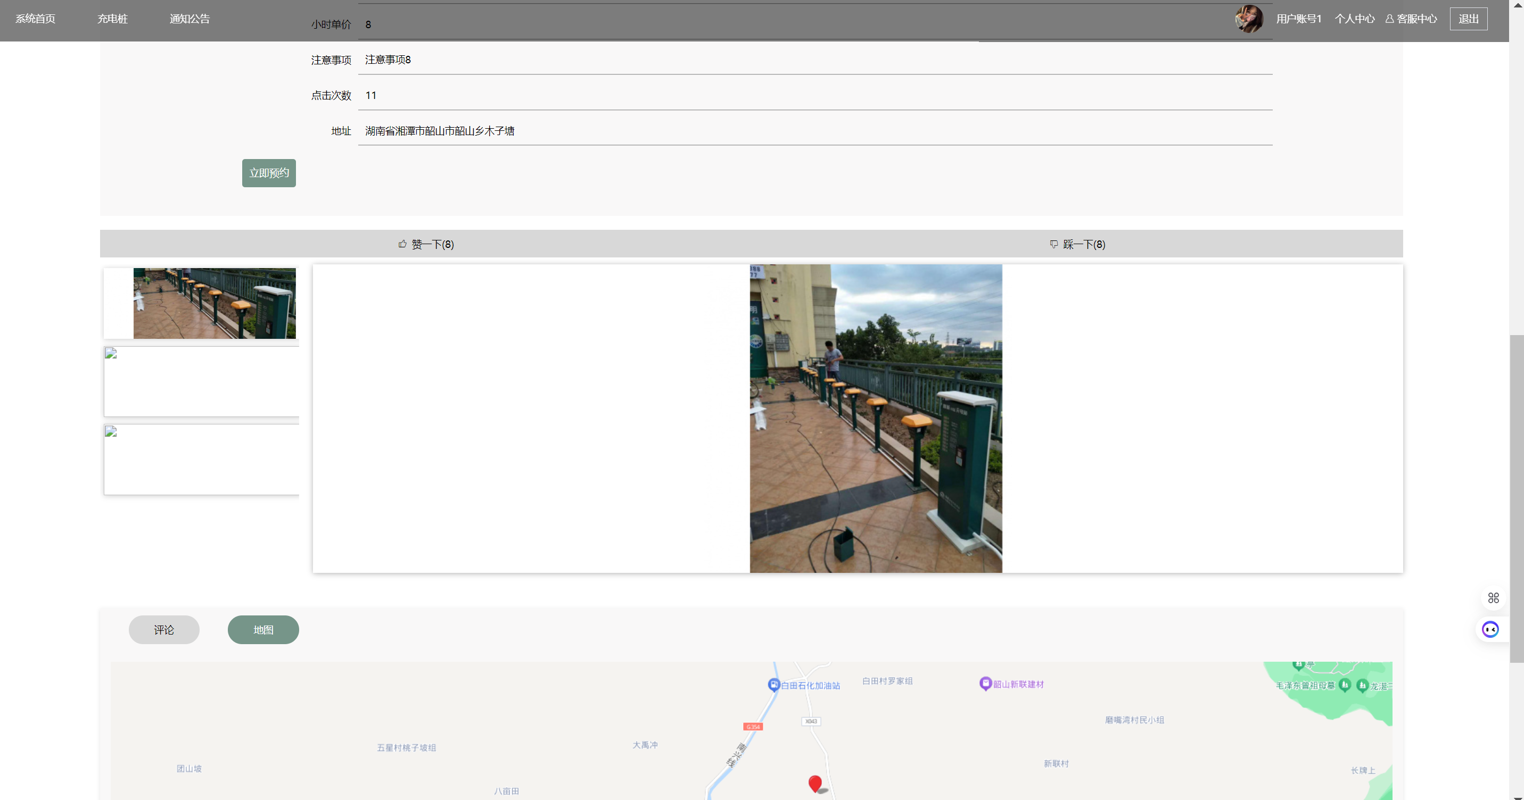Click 白田村罗家组 label on the map
Viewport: 1524px width, 800px height.
point(887,681)
